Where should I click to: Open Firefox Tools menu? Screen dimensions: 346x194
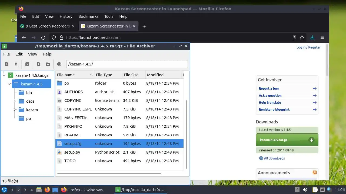(x=109, y=16)
